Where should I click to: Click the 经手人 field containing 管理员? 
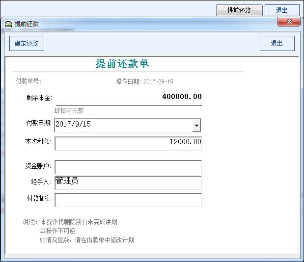pos(128,183)
